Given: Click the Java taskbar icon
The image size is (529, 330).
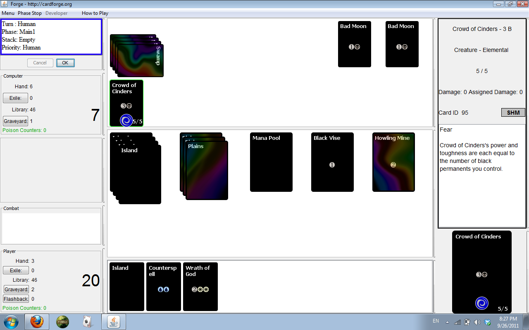Looking at the screenshot, I should pos(113,322).
